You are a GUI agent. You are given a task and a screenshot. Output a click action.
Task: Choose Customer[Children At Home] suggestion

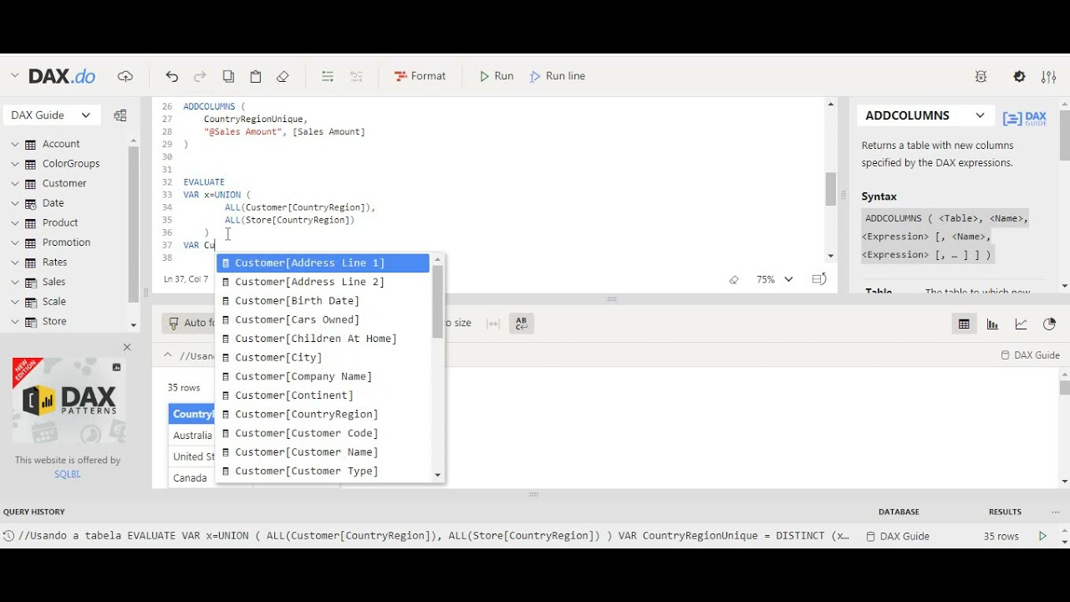323,339
